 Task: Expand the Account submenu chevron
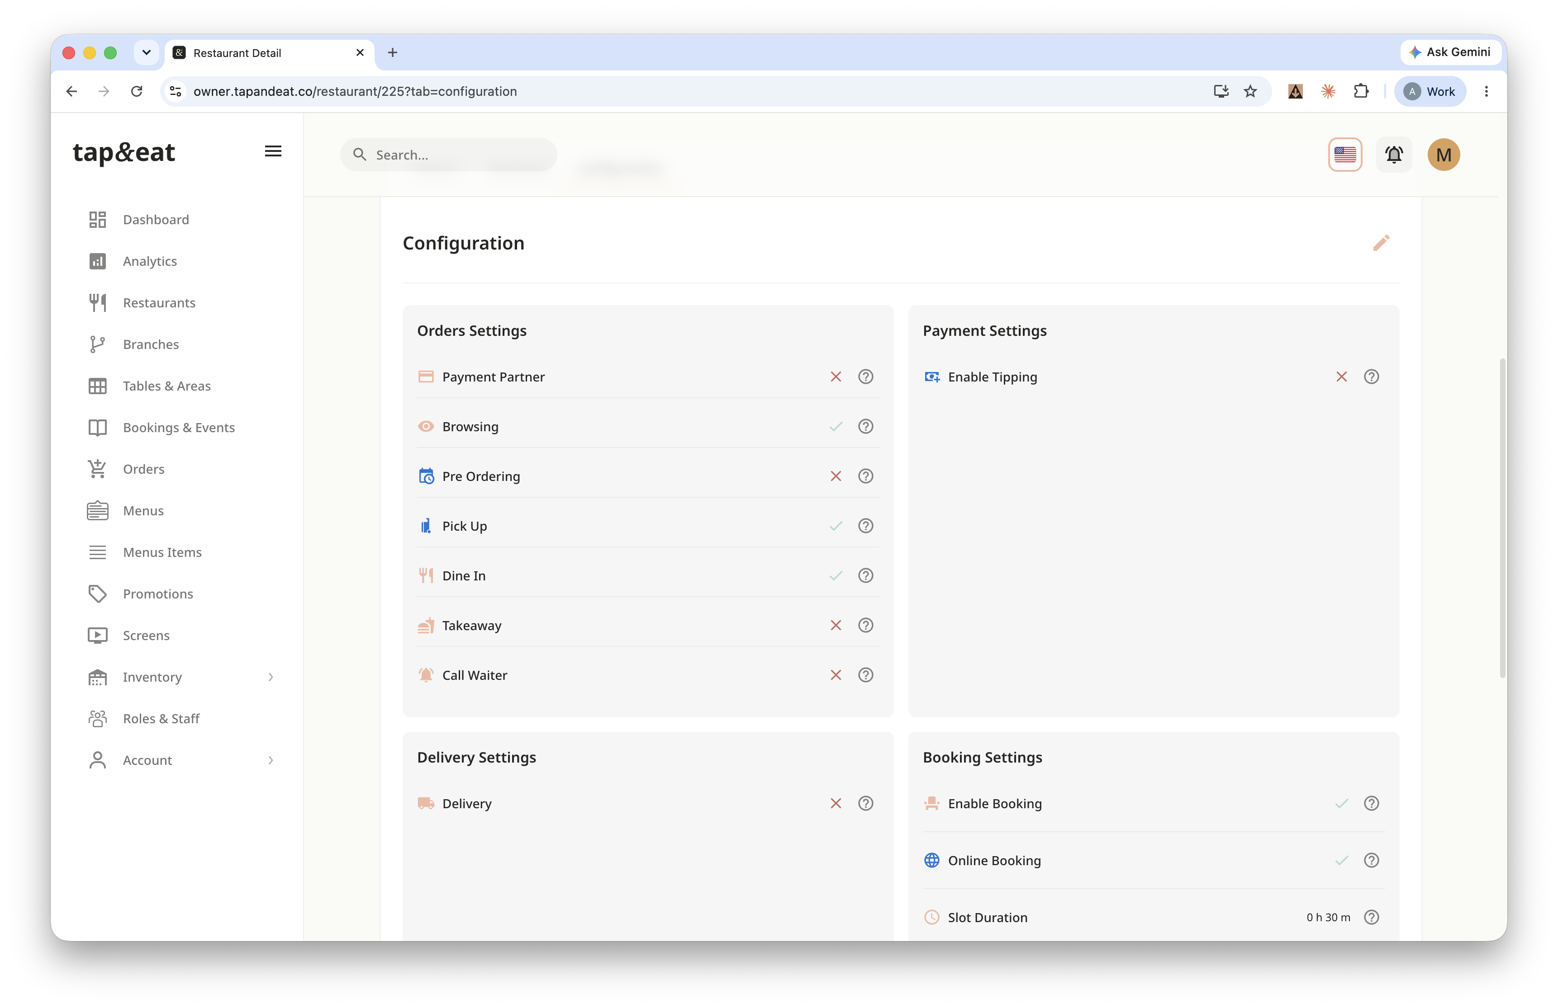(271, 760)
